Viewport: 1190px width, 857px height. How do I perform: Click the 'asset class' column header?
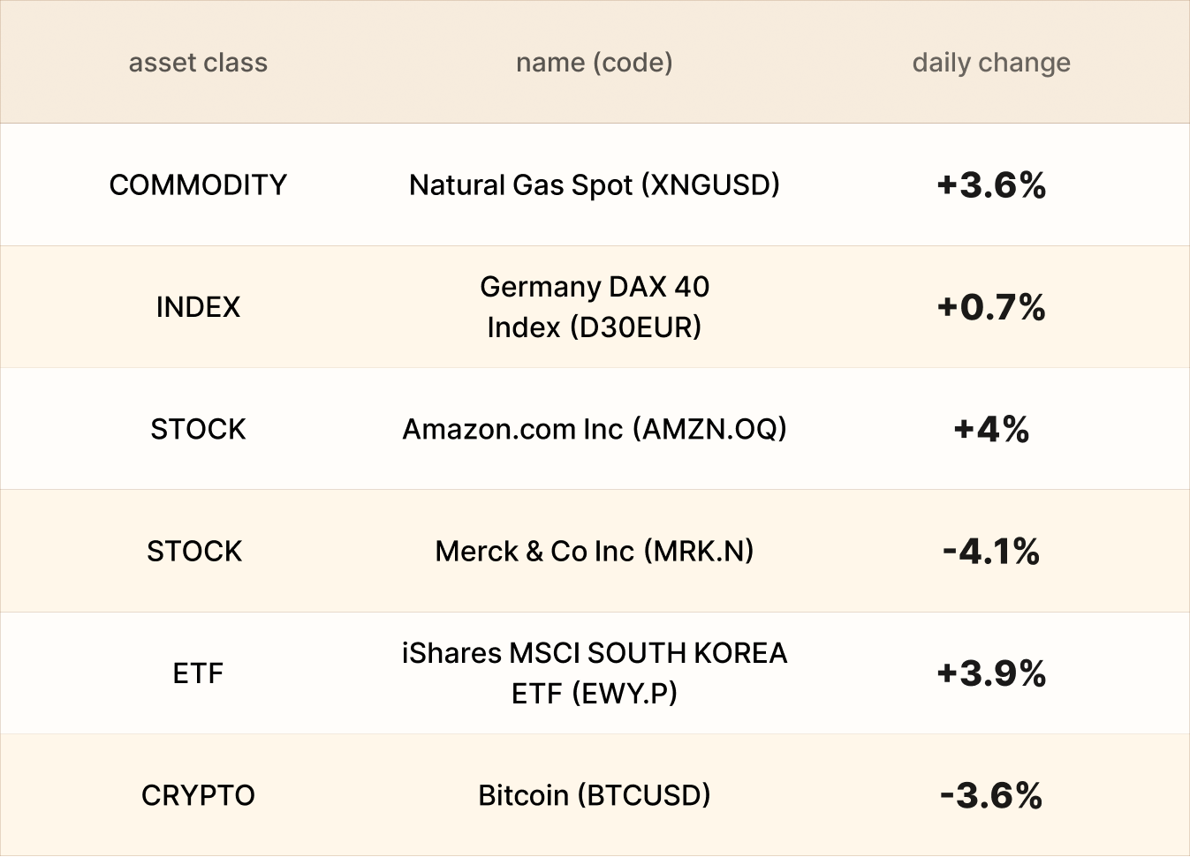[198, 63]
